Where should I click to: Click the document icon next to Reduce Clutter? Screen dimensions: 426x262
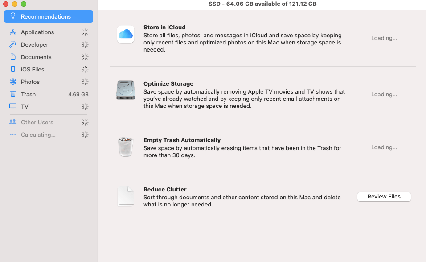point(125,195)
